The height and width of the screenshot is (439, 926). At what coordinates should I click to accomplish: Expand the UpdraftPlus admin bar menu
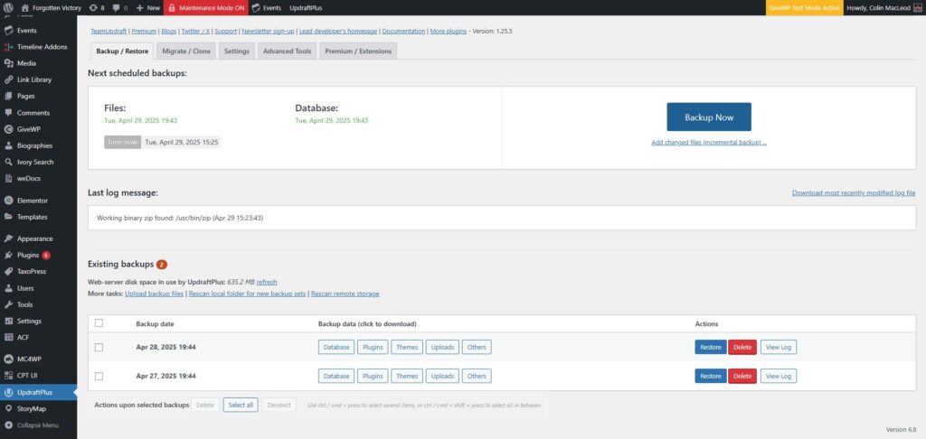pos(307,7)
